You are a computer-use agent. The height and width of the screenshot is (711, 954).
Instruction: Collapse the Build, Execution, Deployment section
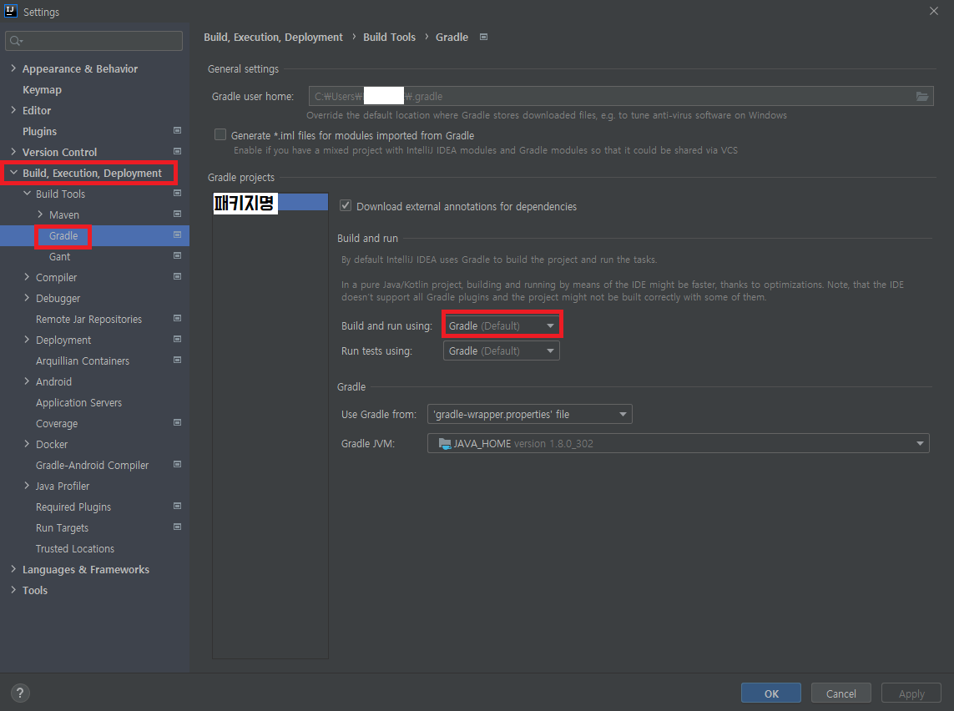[13, 173]
